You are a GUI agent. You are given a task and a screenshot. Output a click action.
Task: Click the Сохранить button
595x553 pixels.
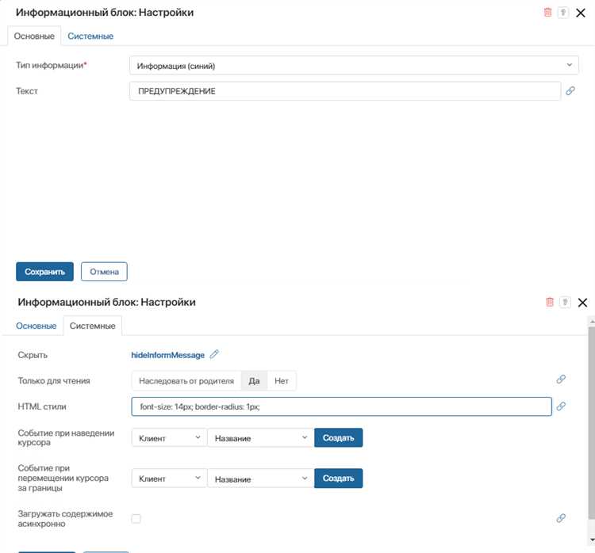[44, 272]
